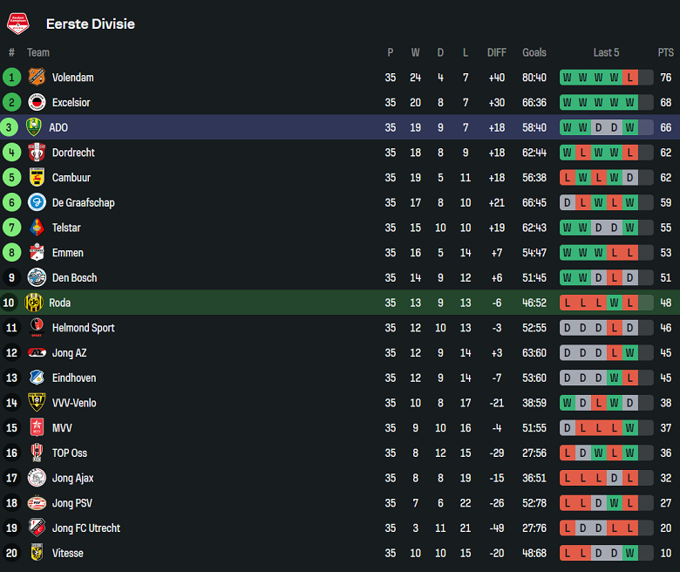680x572 pixels.
Task: Click the MVV club crest
Action: point(36,428)
